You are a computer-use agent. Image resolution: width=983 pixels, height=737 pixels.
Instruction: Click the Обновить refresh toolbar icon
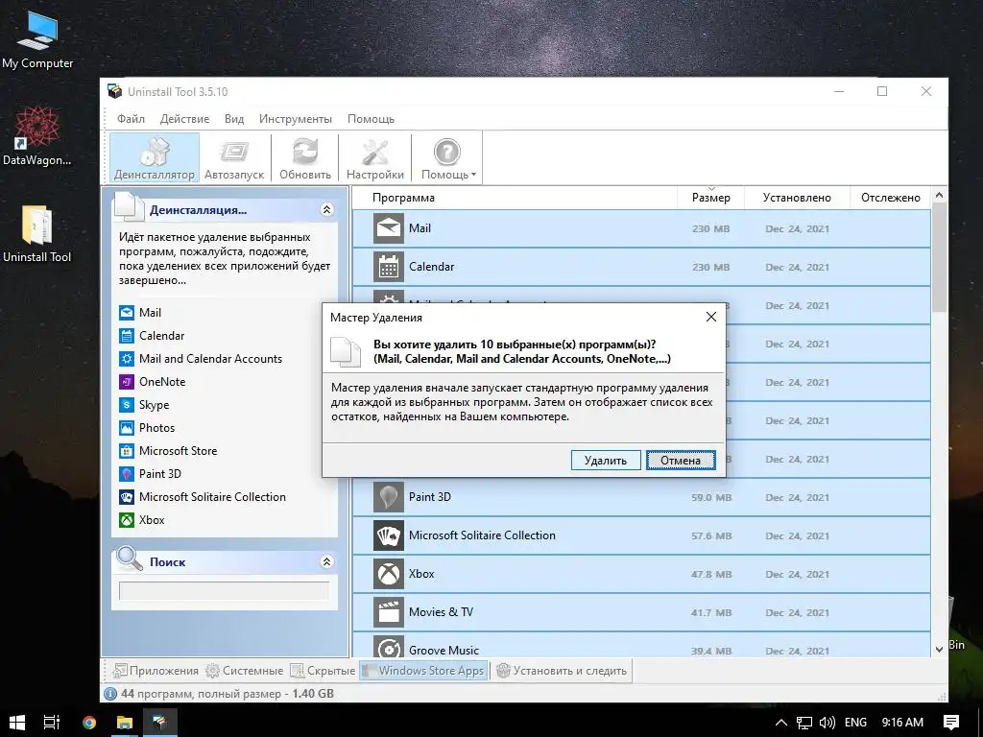(x=304, y=158)
